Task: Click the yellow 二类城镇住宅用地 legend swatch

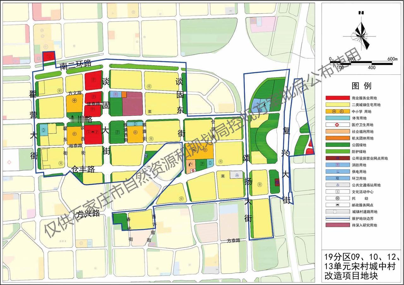Action: click(x=337, y=105)
